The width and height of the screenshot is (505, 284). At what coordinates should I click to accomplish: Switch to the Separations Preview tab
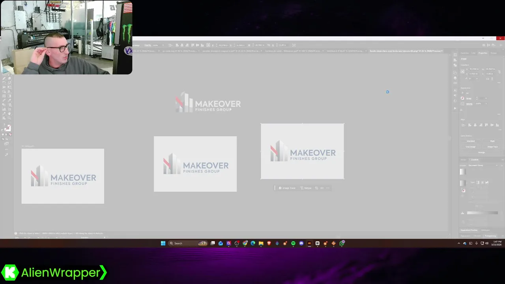469,230
